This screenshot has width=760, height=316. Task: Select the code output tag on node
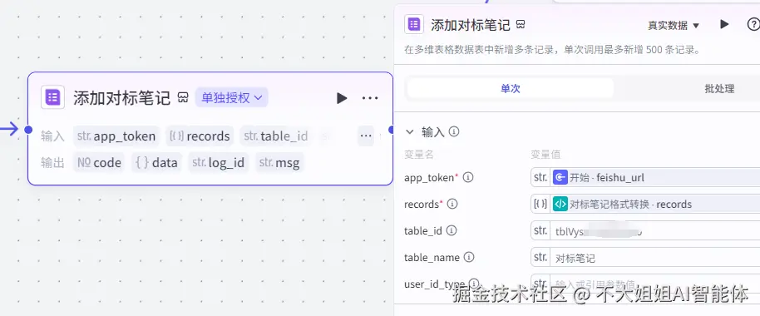click(99, 163)
